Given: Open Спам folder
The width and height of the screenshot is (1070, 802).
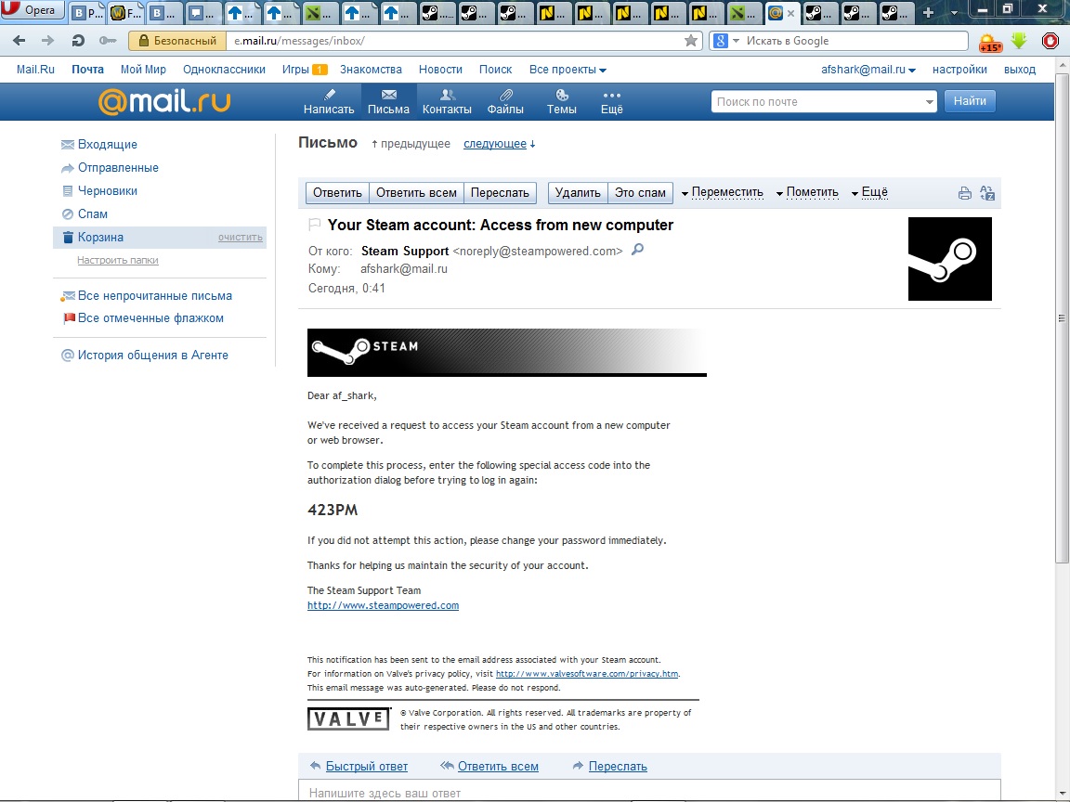Looking at the screenshot, I should (x=93, y=214).
